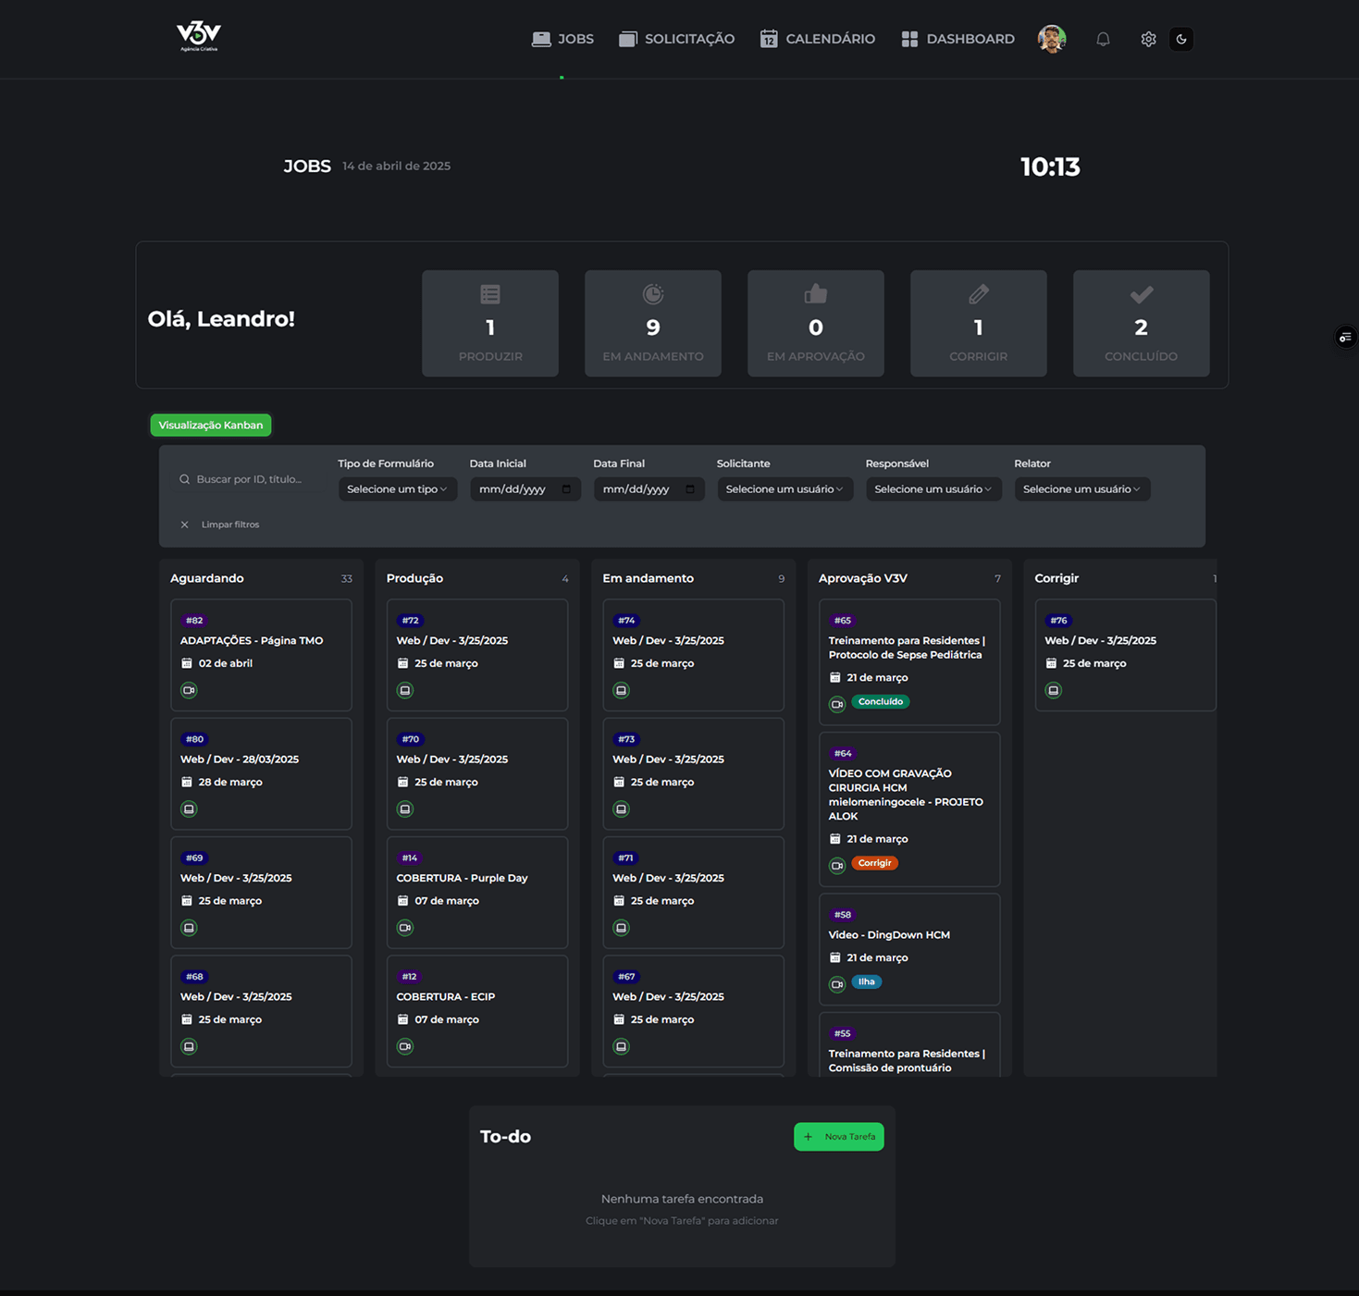This screenshot has width=1359, height=1296.
Task: Switch to the DASHBOARD section
Action: point(957,39)
